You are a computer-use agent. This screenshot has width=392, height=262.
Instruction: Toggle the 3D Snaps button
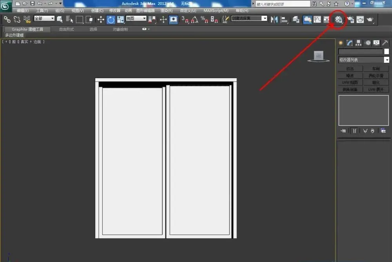click(185, 20)
